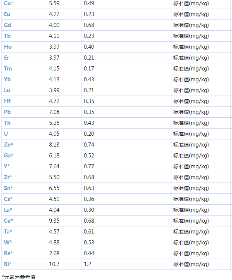Screen dimensions: 232x280
Task: Open the Gd element link
Action: tap(7, 25)
